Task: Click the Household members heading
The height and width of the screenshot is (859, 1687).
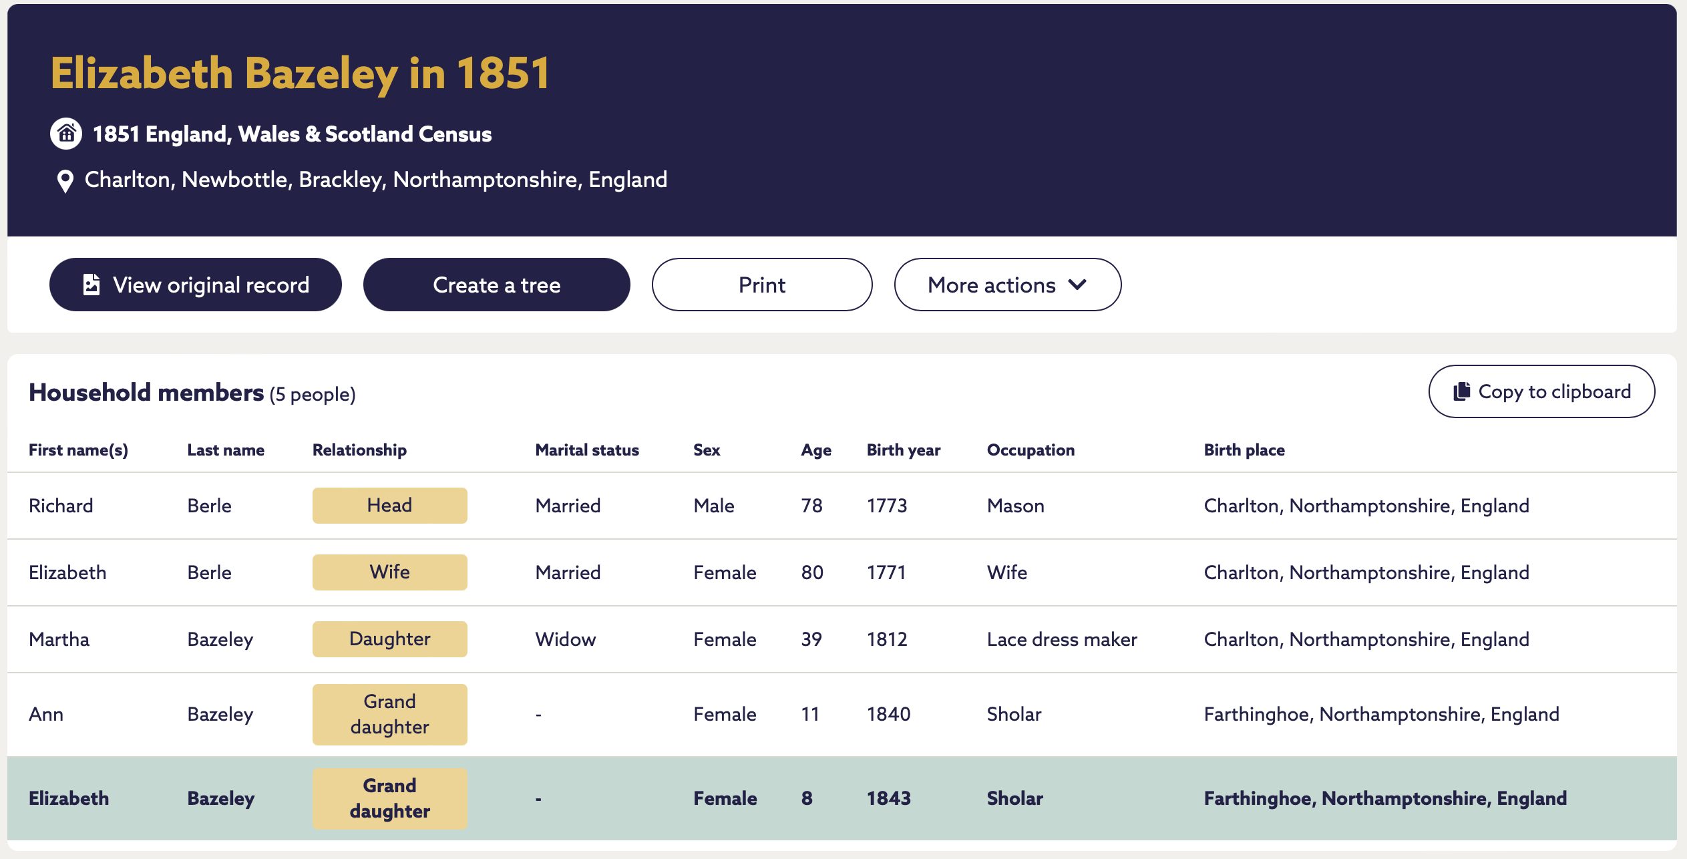Action: [x=146, y=393]
